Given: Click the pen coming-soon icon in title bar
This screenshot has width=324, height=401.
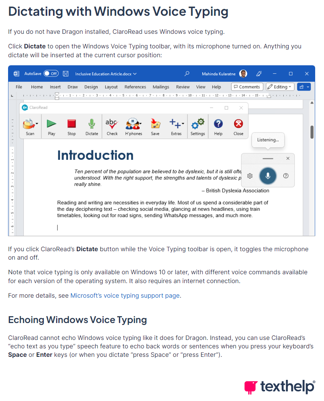Looking at the screenshot, I should [259, 74].
